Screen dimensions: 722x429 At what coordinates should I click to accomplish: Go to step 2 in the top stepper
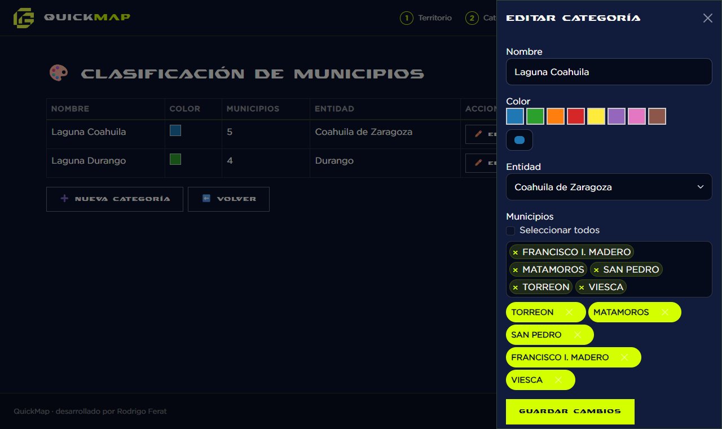481,18
